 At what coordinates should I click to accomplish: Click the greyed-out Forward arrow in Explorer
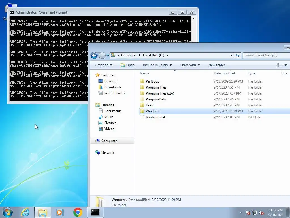[102, 55]
